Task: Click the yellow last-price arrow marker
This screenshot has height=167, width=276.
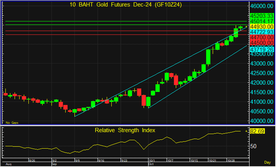Action: point(246,26)
